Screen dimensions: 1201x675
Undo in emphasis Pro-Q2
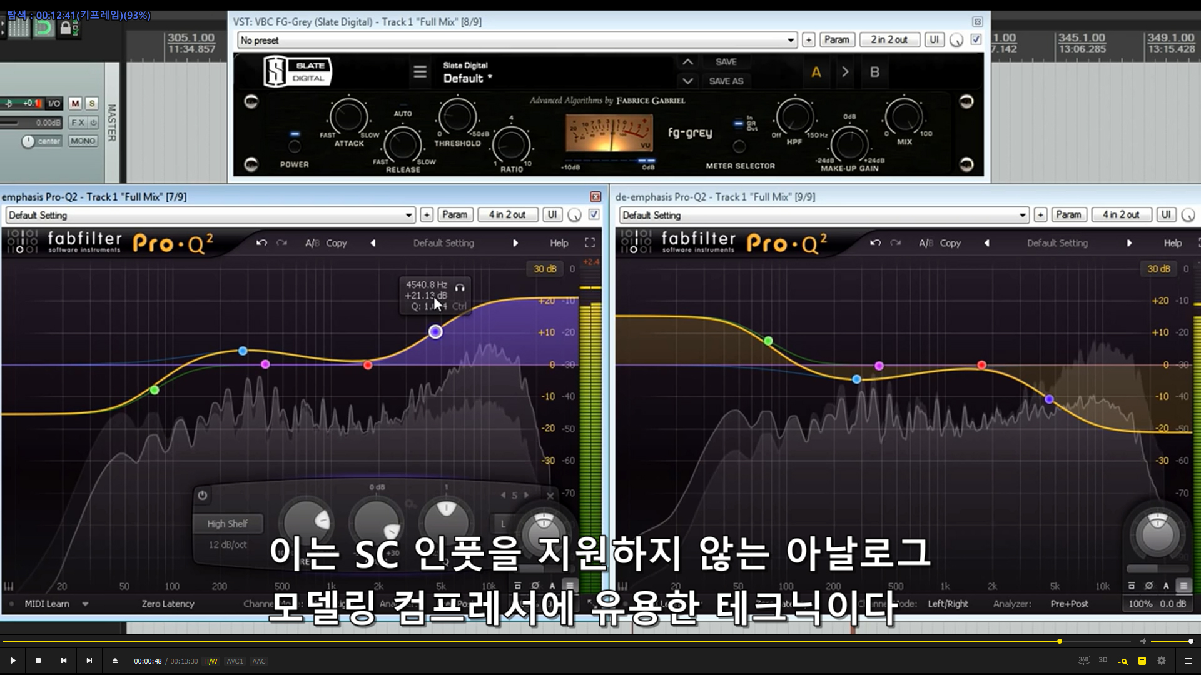click(261, 243)
